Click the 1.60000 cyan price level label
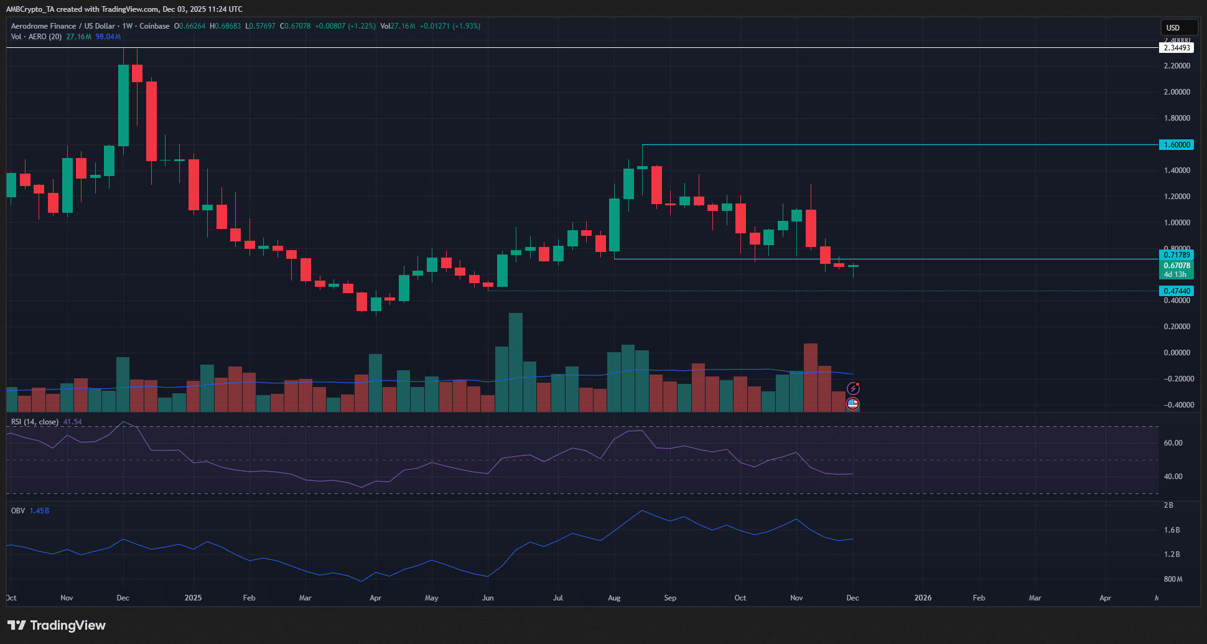 coord(1177,145)
